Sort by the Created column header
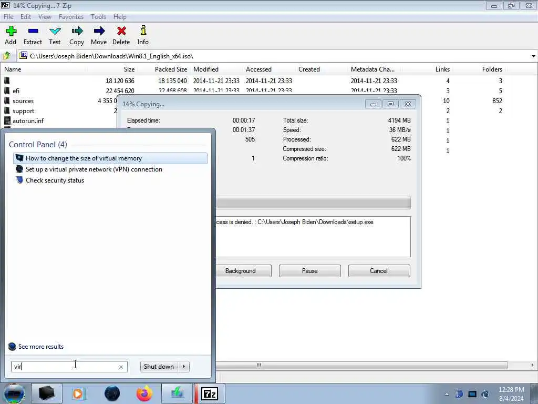Screen dimensions: 538x404 click(309, 69)
